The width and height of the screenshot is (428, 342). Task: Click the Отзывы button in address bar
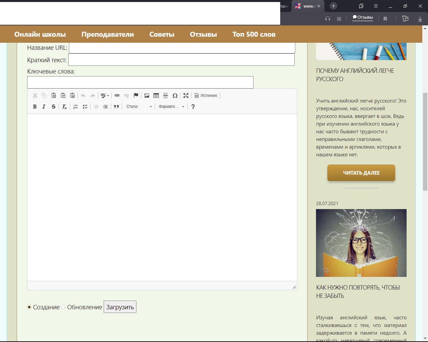pyautogui.click(x=363, y=18)
